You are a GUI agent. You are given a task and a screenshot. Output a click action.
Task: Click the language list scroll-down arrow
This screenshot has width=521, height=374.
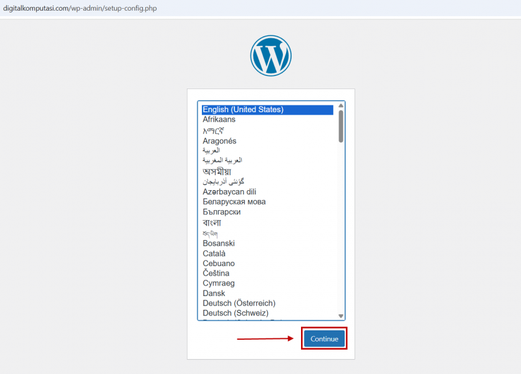[341, 316]
